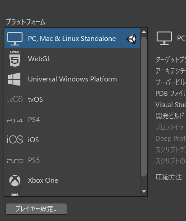
Task: Click the プラットフォーム heading
Action: pyautogui.click(x=26, y=22)
